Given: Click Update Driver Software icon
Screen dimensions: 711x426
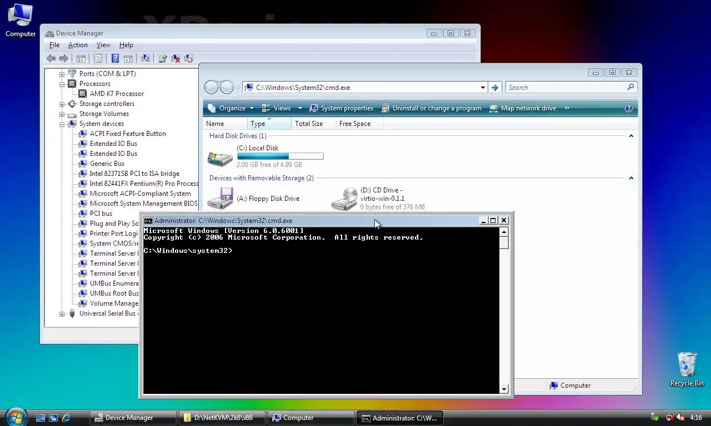Looking at the screenshot, I should pyautogui.click(x=163, y=58).
